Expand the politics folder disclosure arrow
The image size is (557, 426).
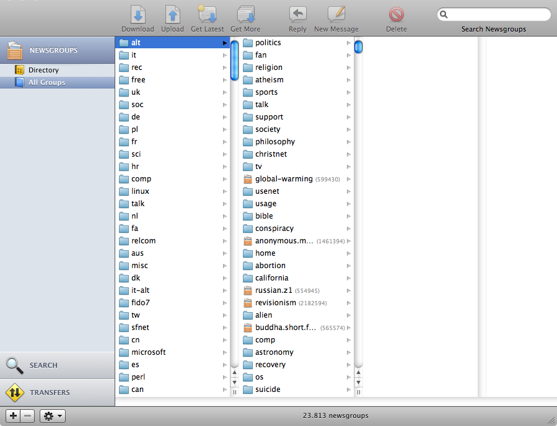(349, 43)
